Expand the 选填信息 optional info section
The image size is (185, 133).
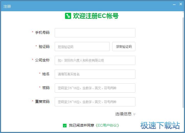125,114
